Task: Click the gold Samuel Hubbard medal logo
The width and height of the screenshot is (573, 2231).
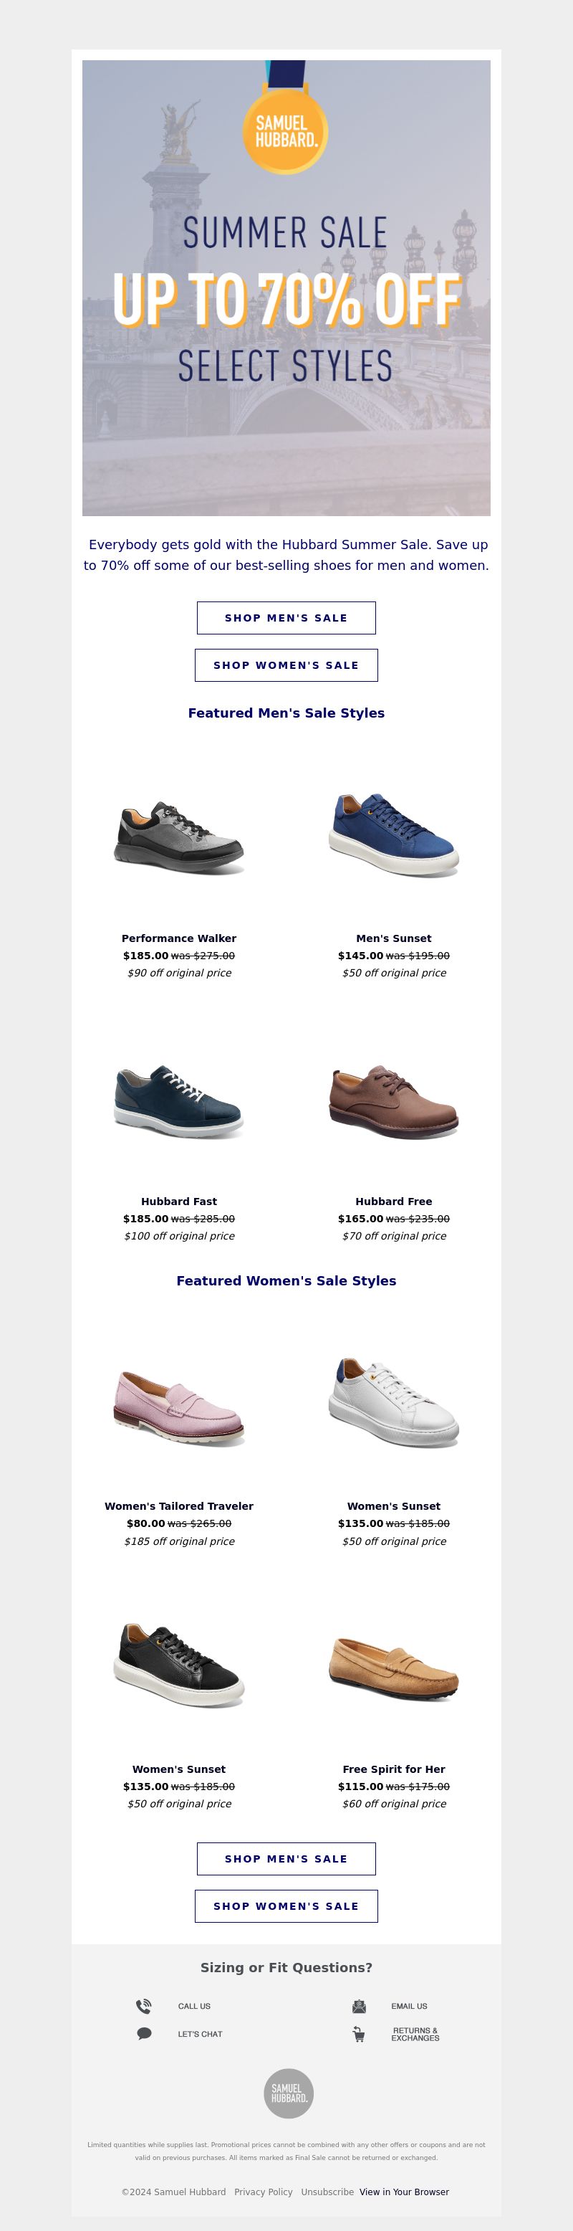Action: (x=285, y=130)
